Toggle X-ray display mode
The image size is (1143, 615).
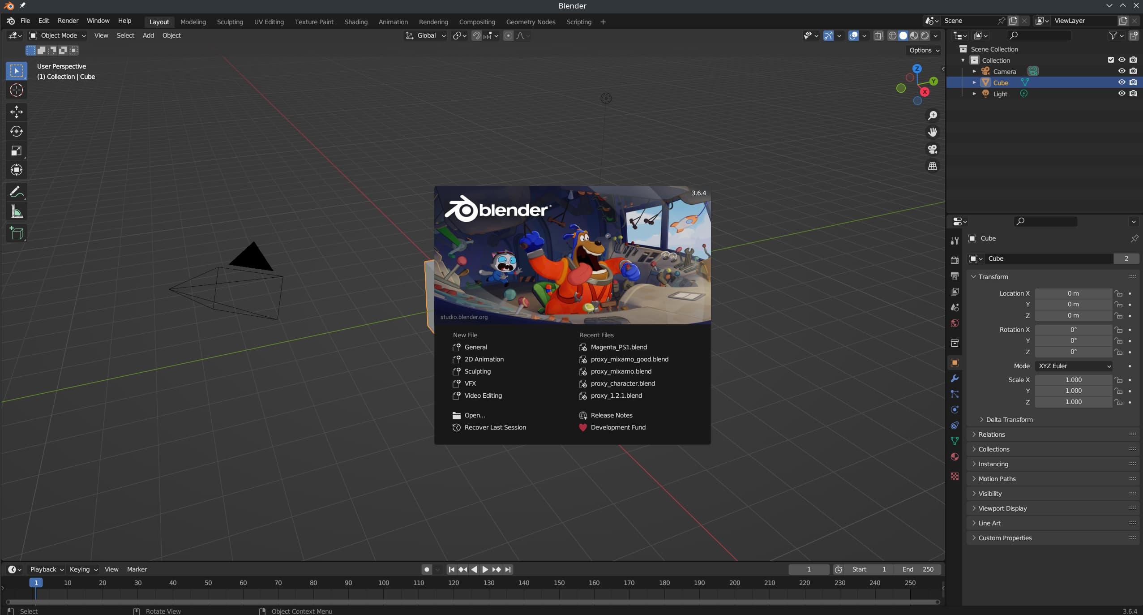pos(878,35)
